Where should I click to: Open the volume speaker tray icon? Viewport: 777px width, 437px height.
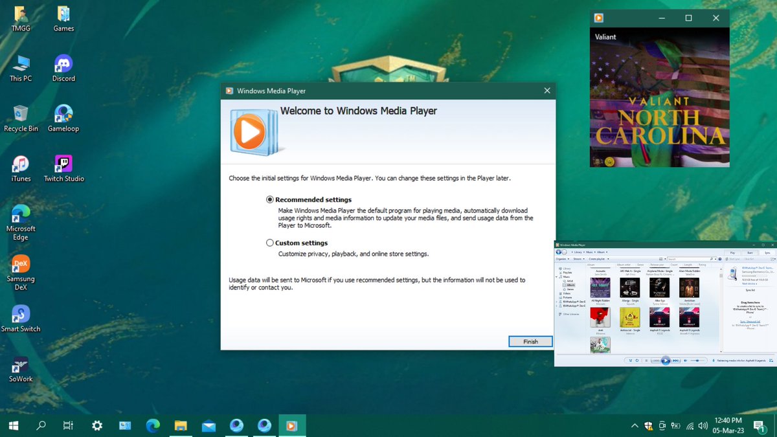[x=704, y=426]
